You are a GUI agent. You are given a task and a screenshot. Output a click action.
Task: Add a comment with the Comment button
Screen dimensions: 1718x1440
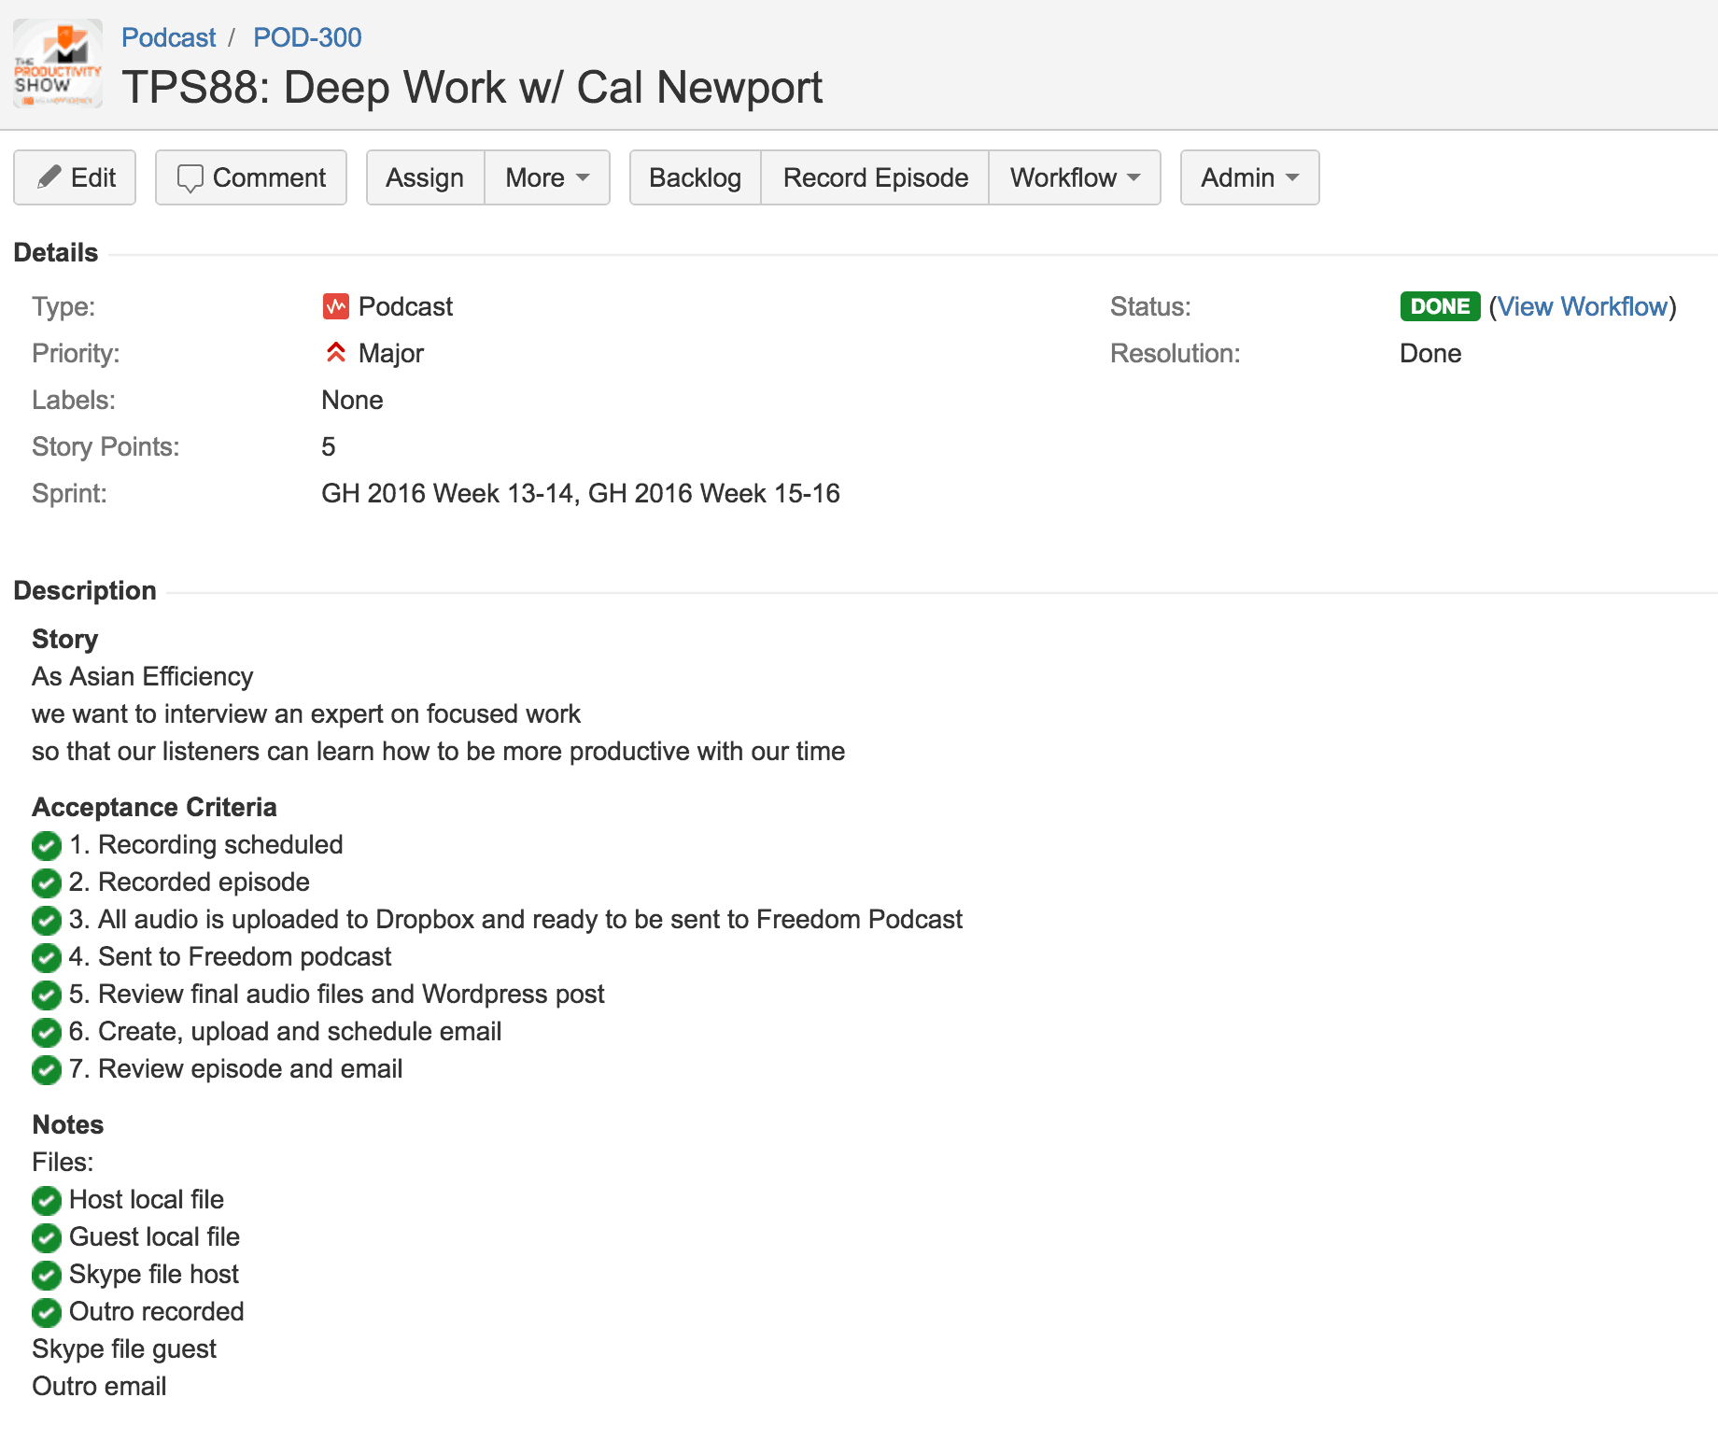(x=251, y=177)
